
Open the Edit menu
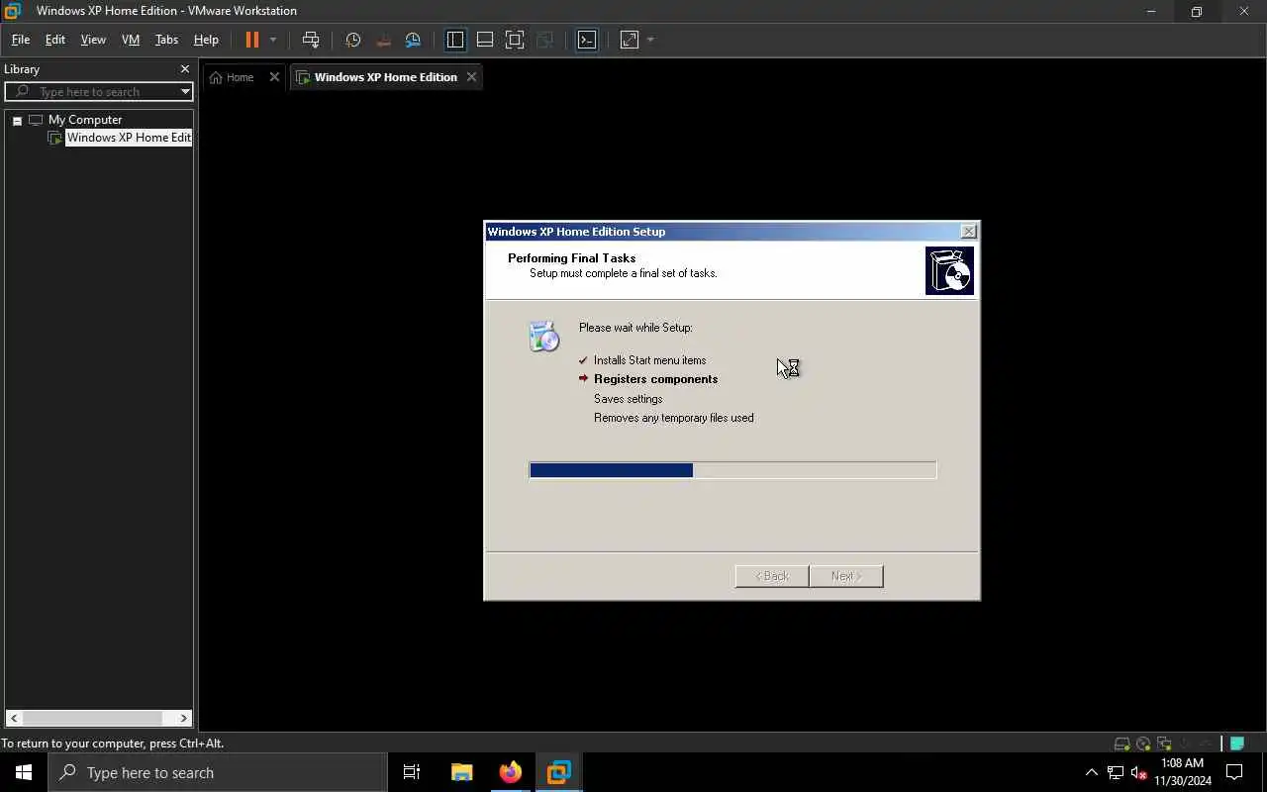pyautogui.click(x=55, y=40)
